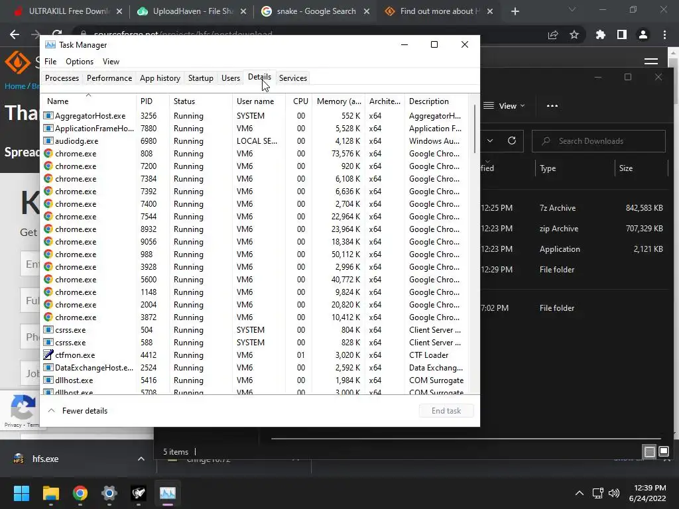Switch File Explorer to large thumbnails view

tap(663, 452)
